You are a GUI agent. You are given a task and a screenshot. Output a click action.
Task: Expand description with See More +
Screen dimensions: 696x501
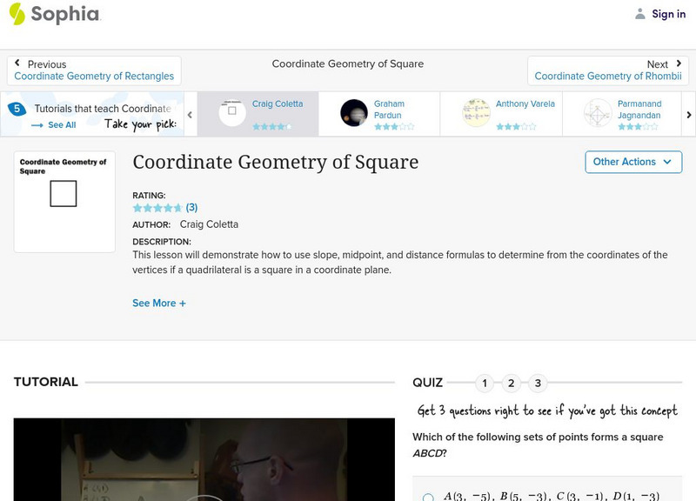(159, 304)
